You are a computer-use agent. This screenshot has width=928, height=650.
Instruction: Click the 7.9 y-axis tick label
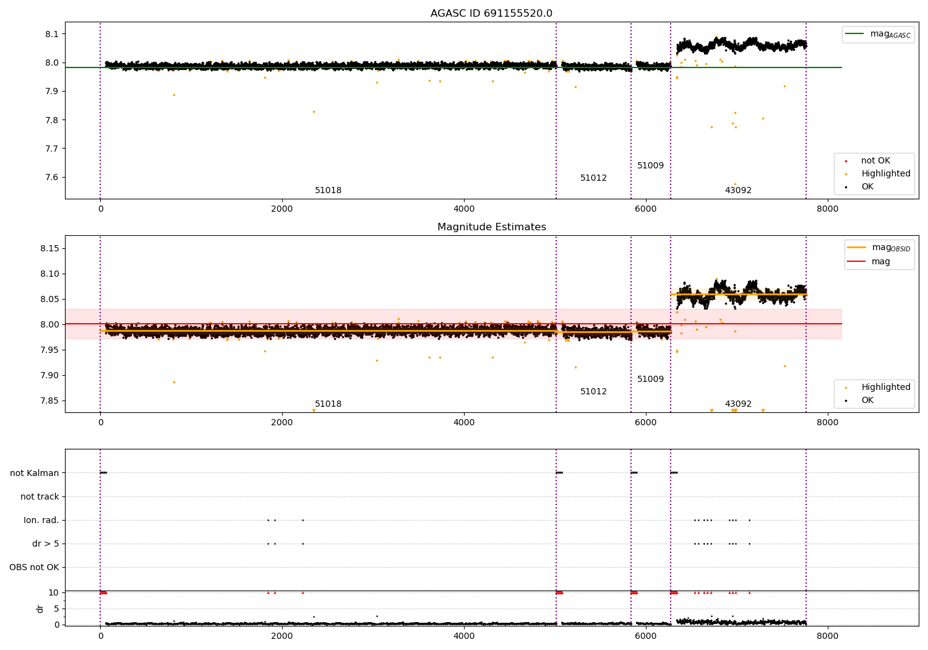click(x=52, y=92)
